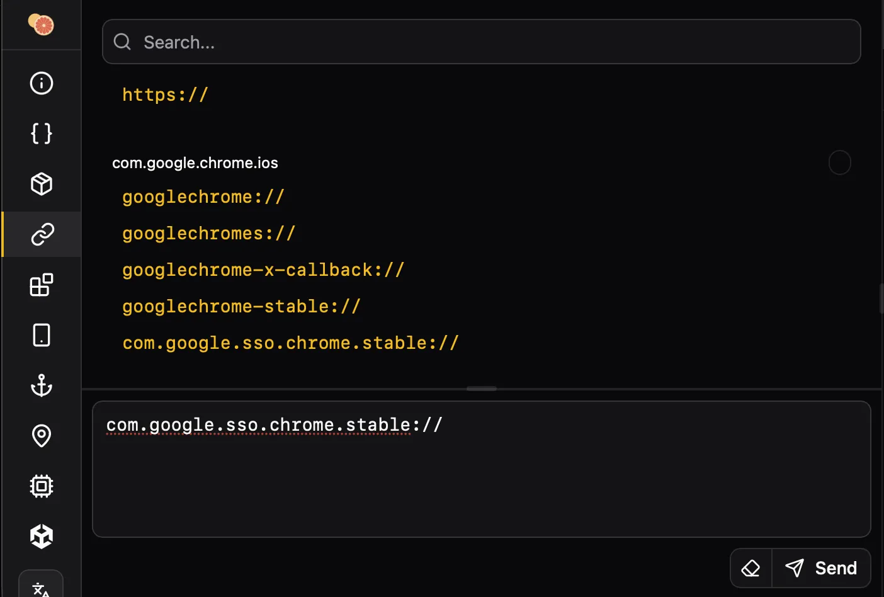
Task: Open the googlechrome:// URL scheme
Action: [203, 196]
